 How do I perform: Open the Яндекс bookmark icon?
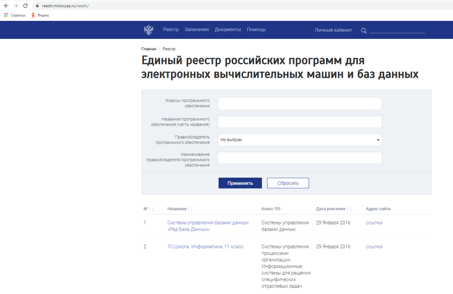pos(32,15)
